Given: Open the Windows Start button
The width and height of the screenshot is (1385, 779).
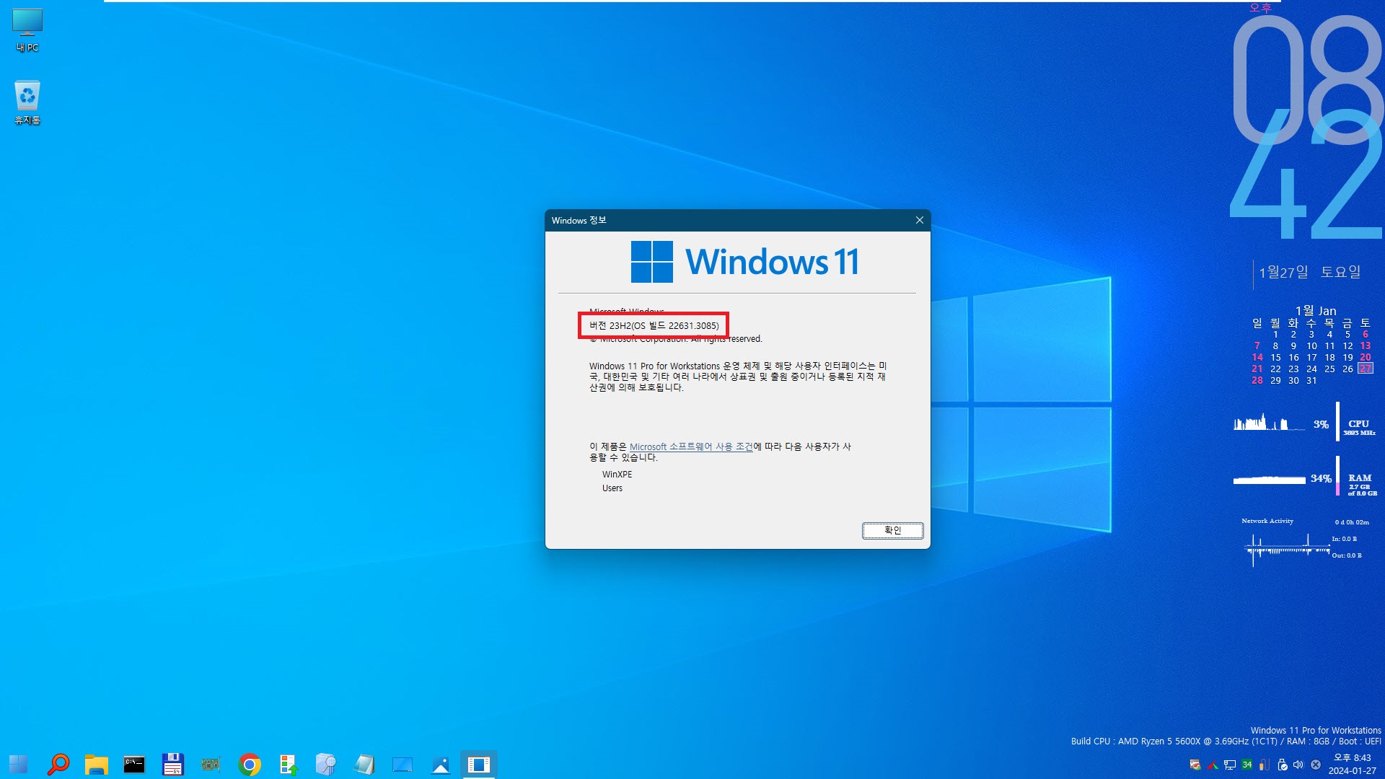Looking at the screenshot, I should (18, 764).
